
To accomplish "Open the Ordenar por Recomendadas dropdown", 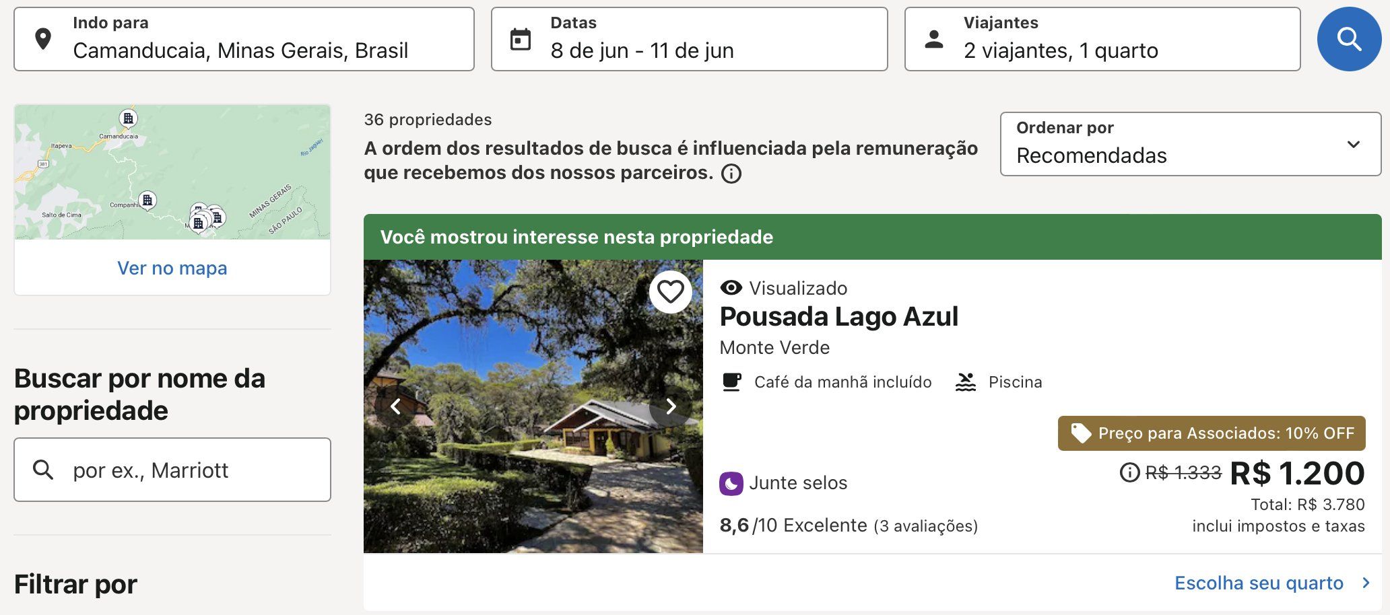I will [1191, 144].
